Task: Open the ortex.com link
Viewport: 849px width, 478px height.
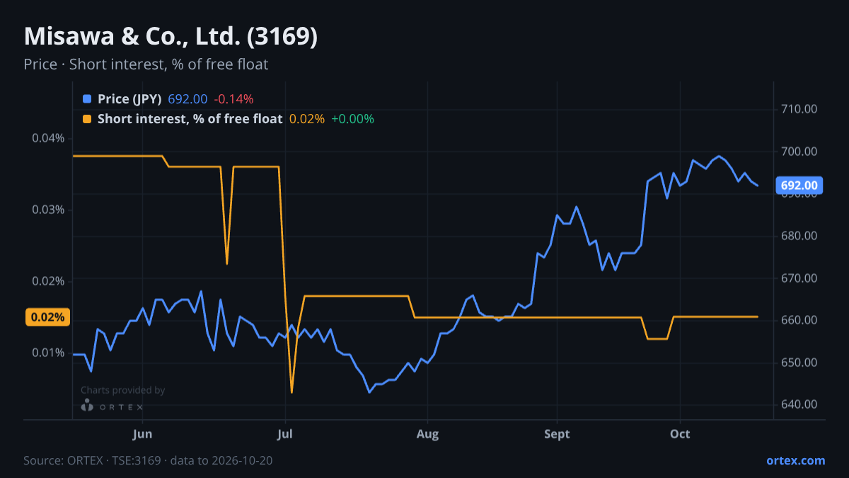Action: 795,460
